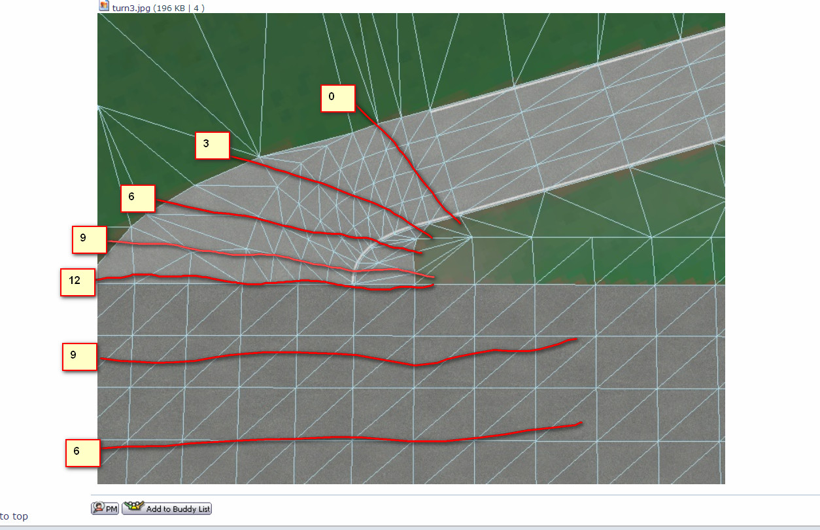This screenshot has height=530, width=820.
Task: Click the buddies group icon on Add to Buddy List
Action: click(x=134, y=508)
